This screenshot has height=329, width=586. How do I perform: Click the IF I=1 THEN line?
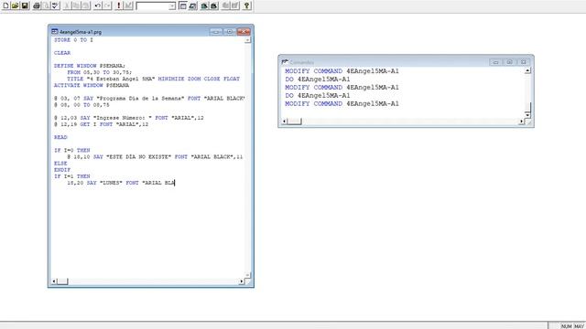pos(71,176)
